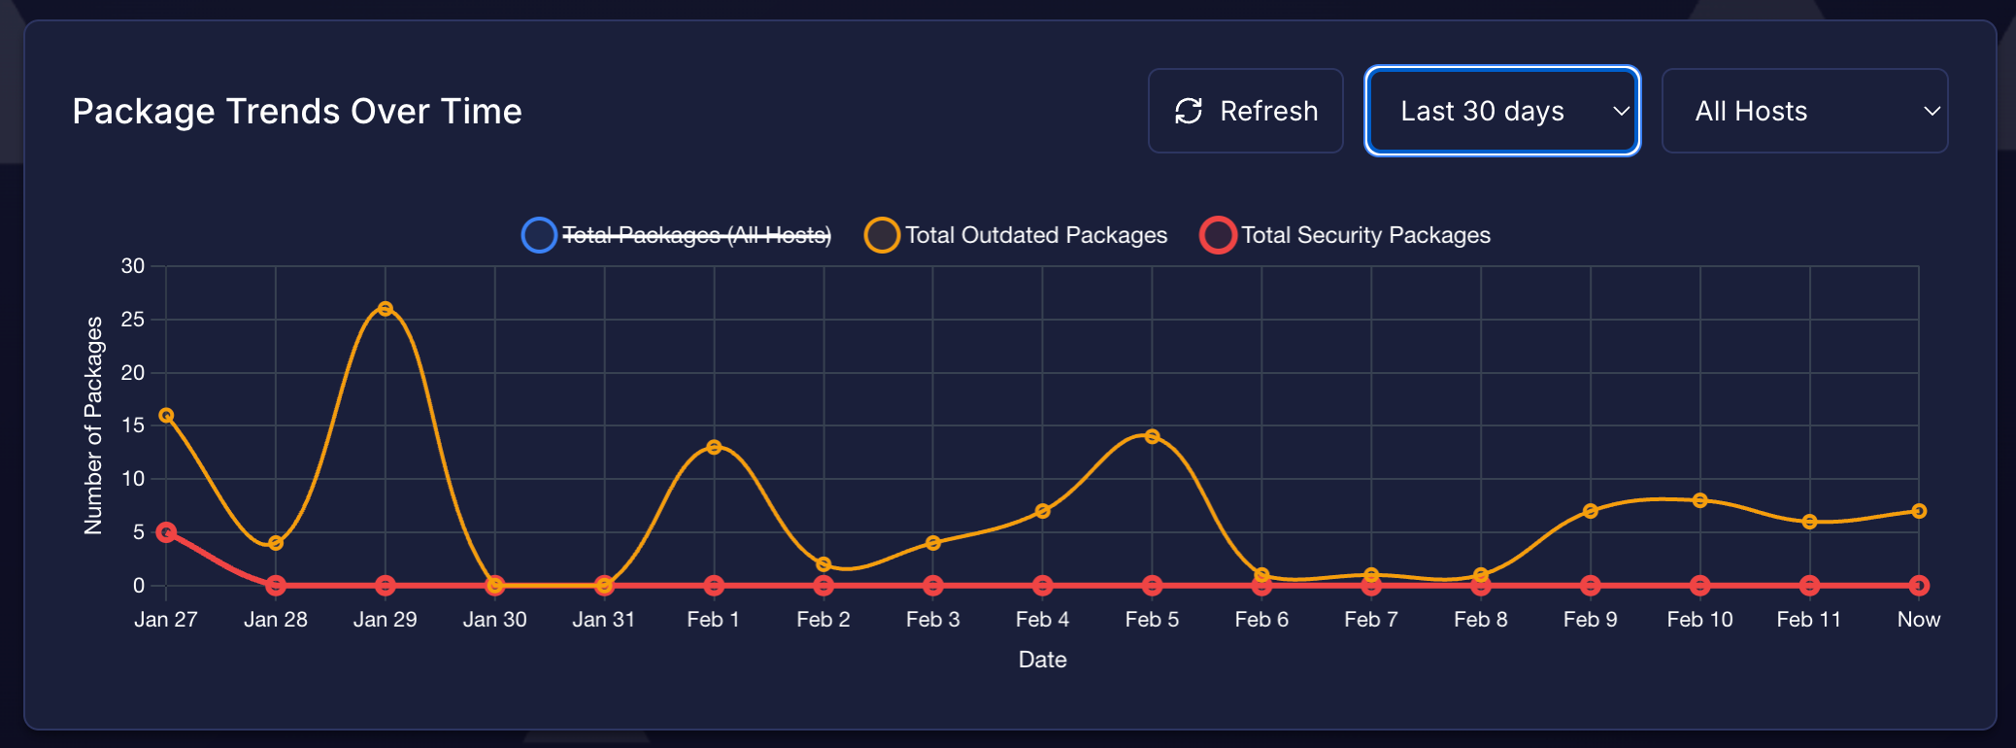Click the All Hosts dropdown chevron arrow
This screenshot has width=2016, height=748.
1932,112
